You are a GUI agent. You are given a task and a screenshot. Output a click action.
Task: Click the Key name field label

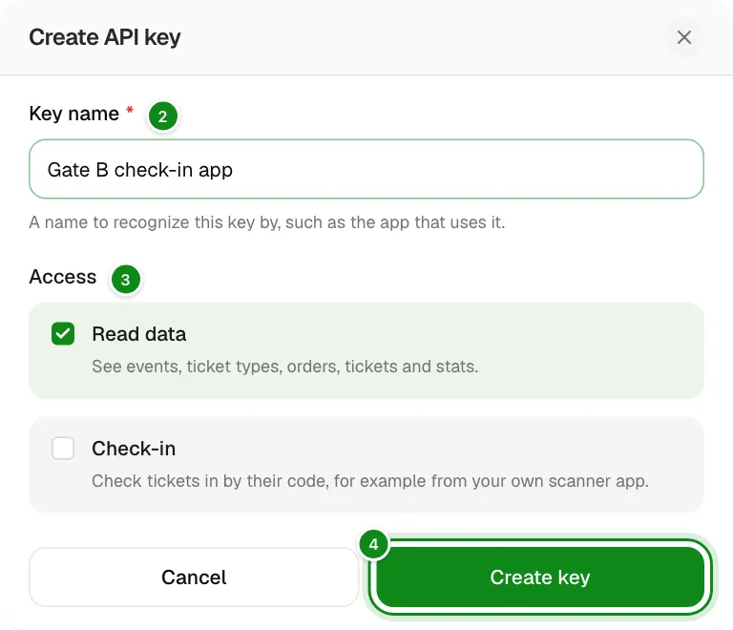74,114
